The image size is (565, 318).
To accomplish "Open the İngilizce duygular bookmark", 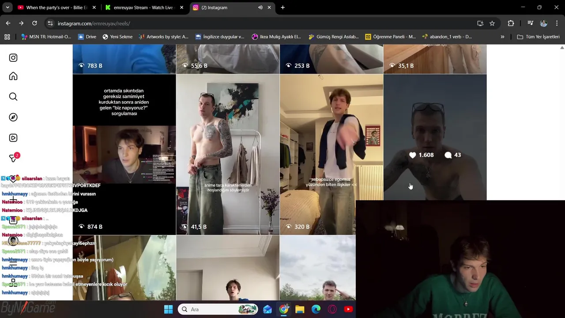I will click(x=220, y=37).
